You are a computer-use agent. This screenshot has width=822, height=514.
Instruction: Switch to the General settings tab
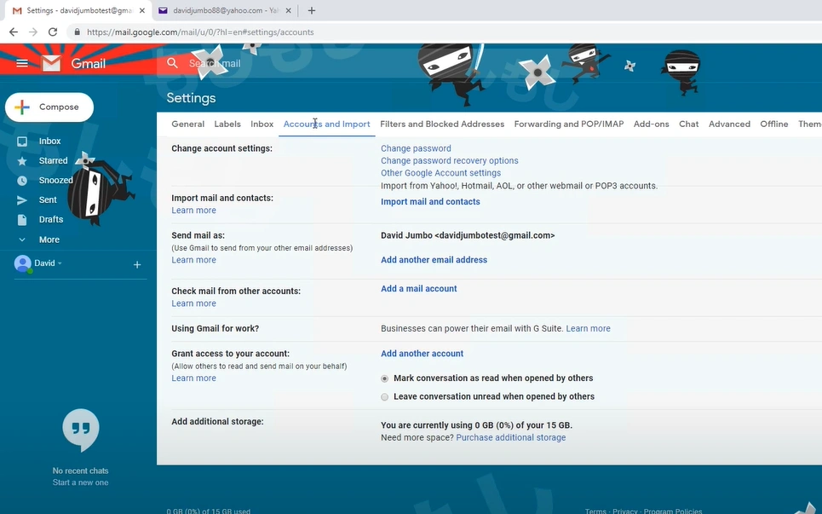click(187, 124)
